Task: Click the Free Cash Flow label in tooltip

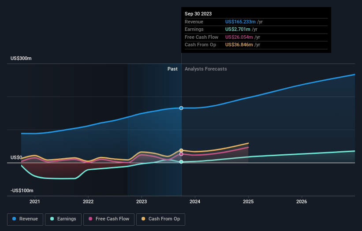Action: [202, 37]
